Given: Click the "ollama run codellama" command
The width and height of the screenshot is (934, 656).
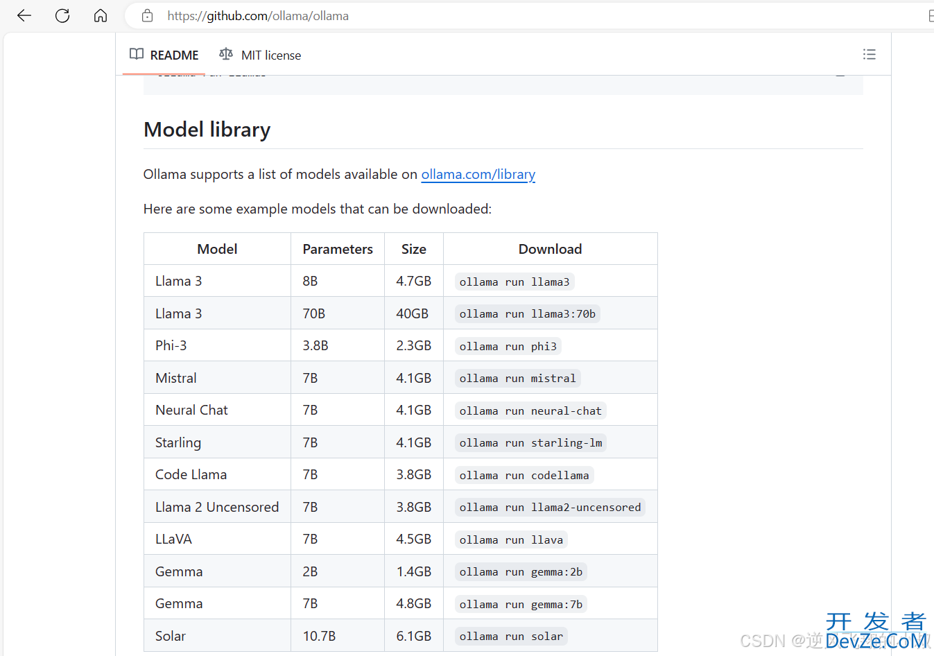Looking at the screenshot, I should click(524, 475).
